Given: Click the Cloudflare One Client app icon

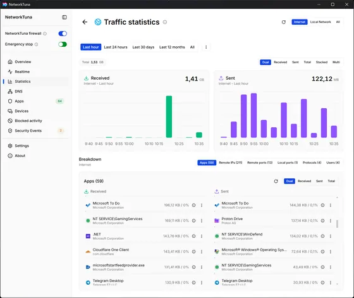Looking at the screenshot, I should [x=88, y=252].
